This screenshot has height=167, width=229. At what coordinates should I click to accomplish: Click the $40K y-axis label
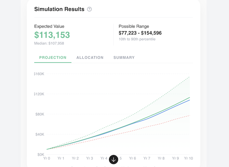[40, 134]
